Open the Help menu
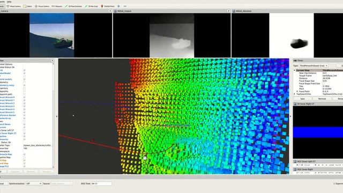 pyautogui.click(x=9, y=2)
